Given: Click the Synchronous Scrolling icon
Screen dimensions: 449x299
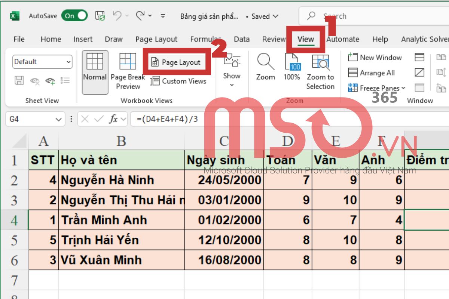Looking at the screenshot, I should click(x=442, y=73).
